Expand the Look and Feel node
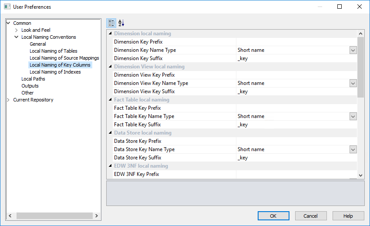Viewport: 370px width, 226px height. click(x=17, y=30)
